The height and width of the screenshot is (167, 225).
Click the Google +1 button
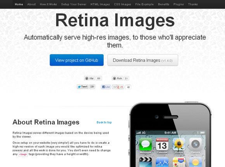click(x=120, y=87)
